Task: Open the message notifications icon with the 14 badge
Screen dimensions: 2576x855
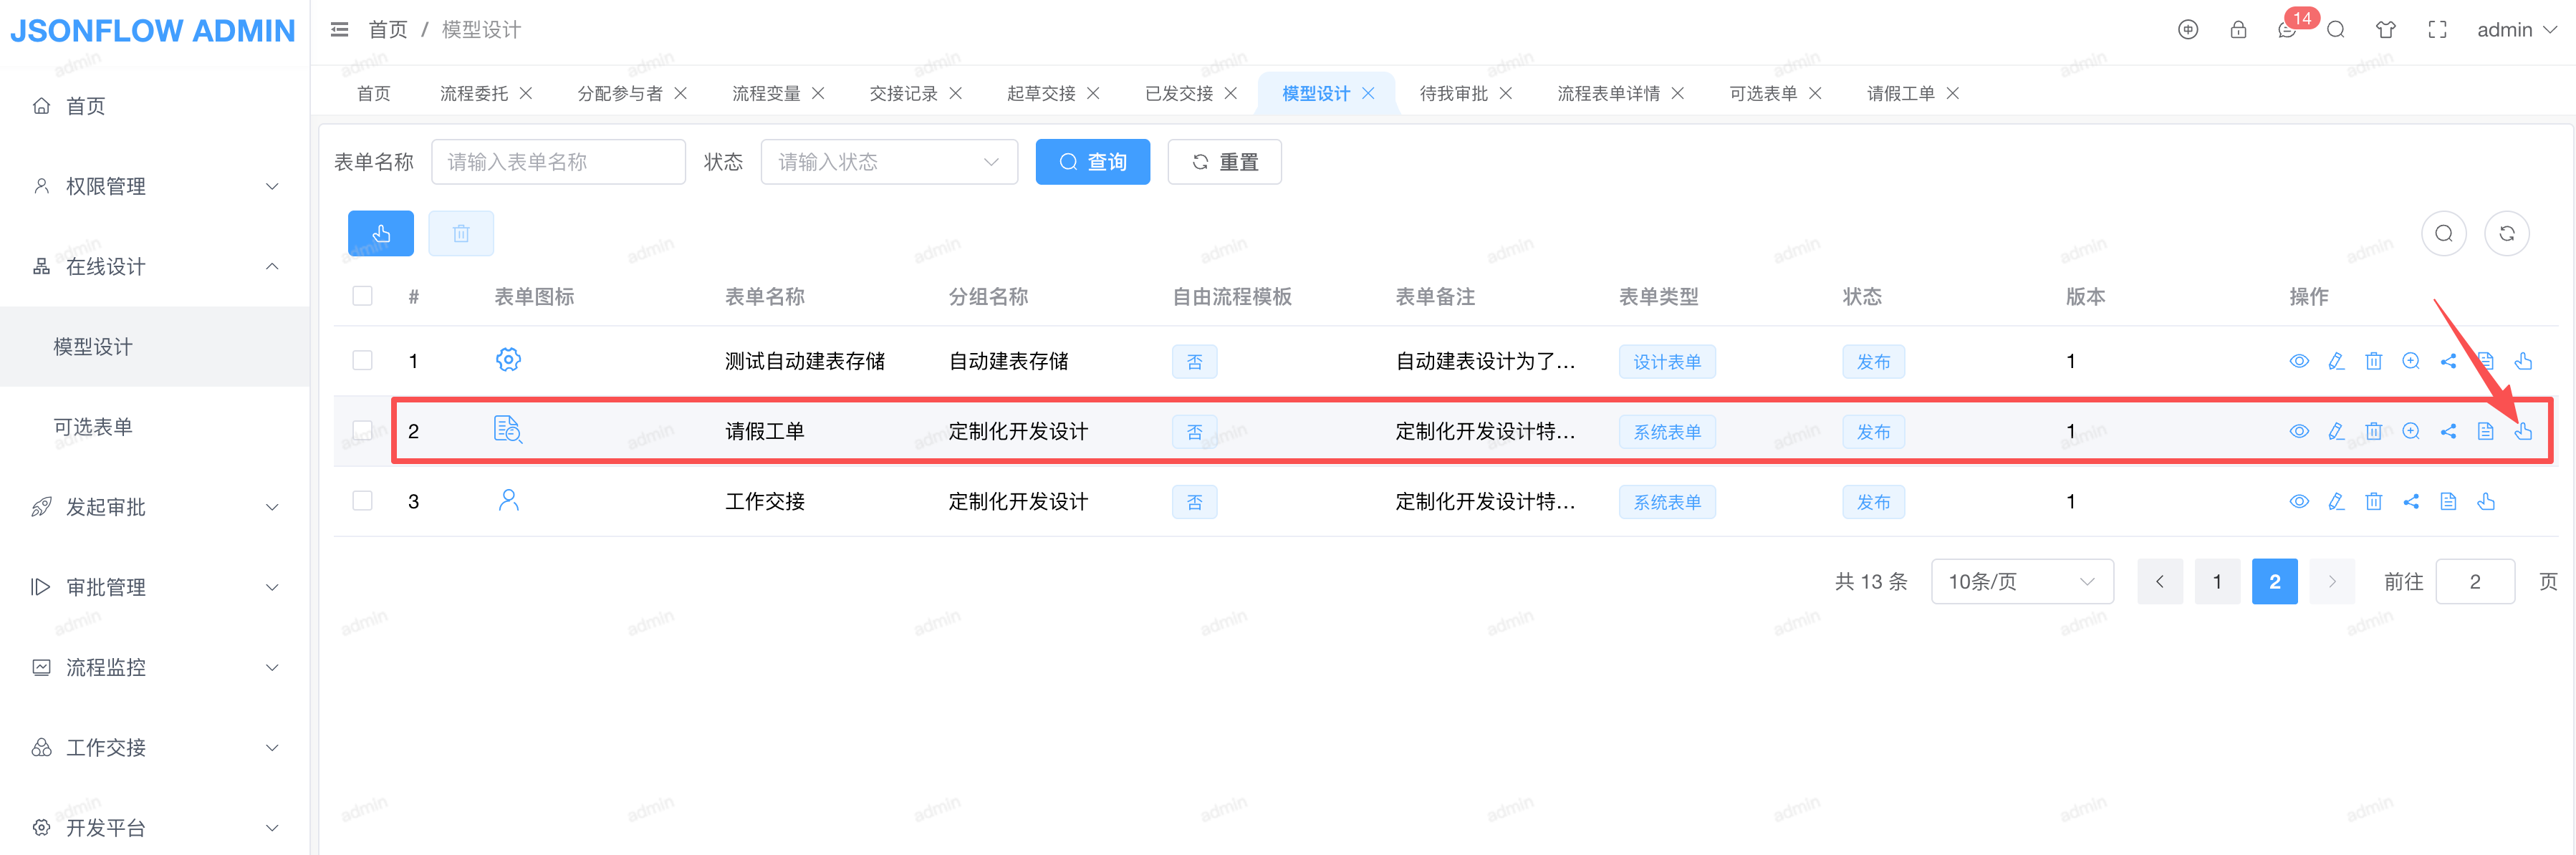Action: click(x=2287, y=30)
